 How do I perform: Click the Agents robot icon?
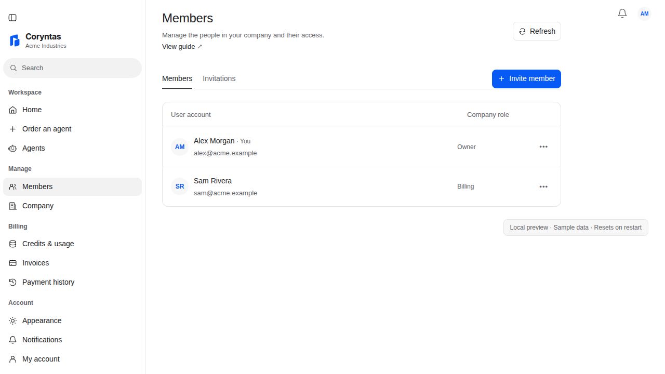pyautogui.click(x=13, y=149)
